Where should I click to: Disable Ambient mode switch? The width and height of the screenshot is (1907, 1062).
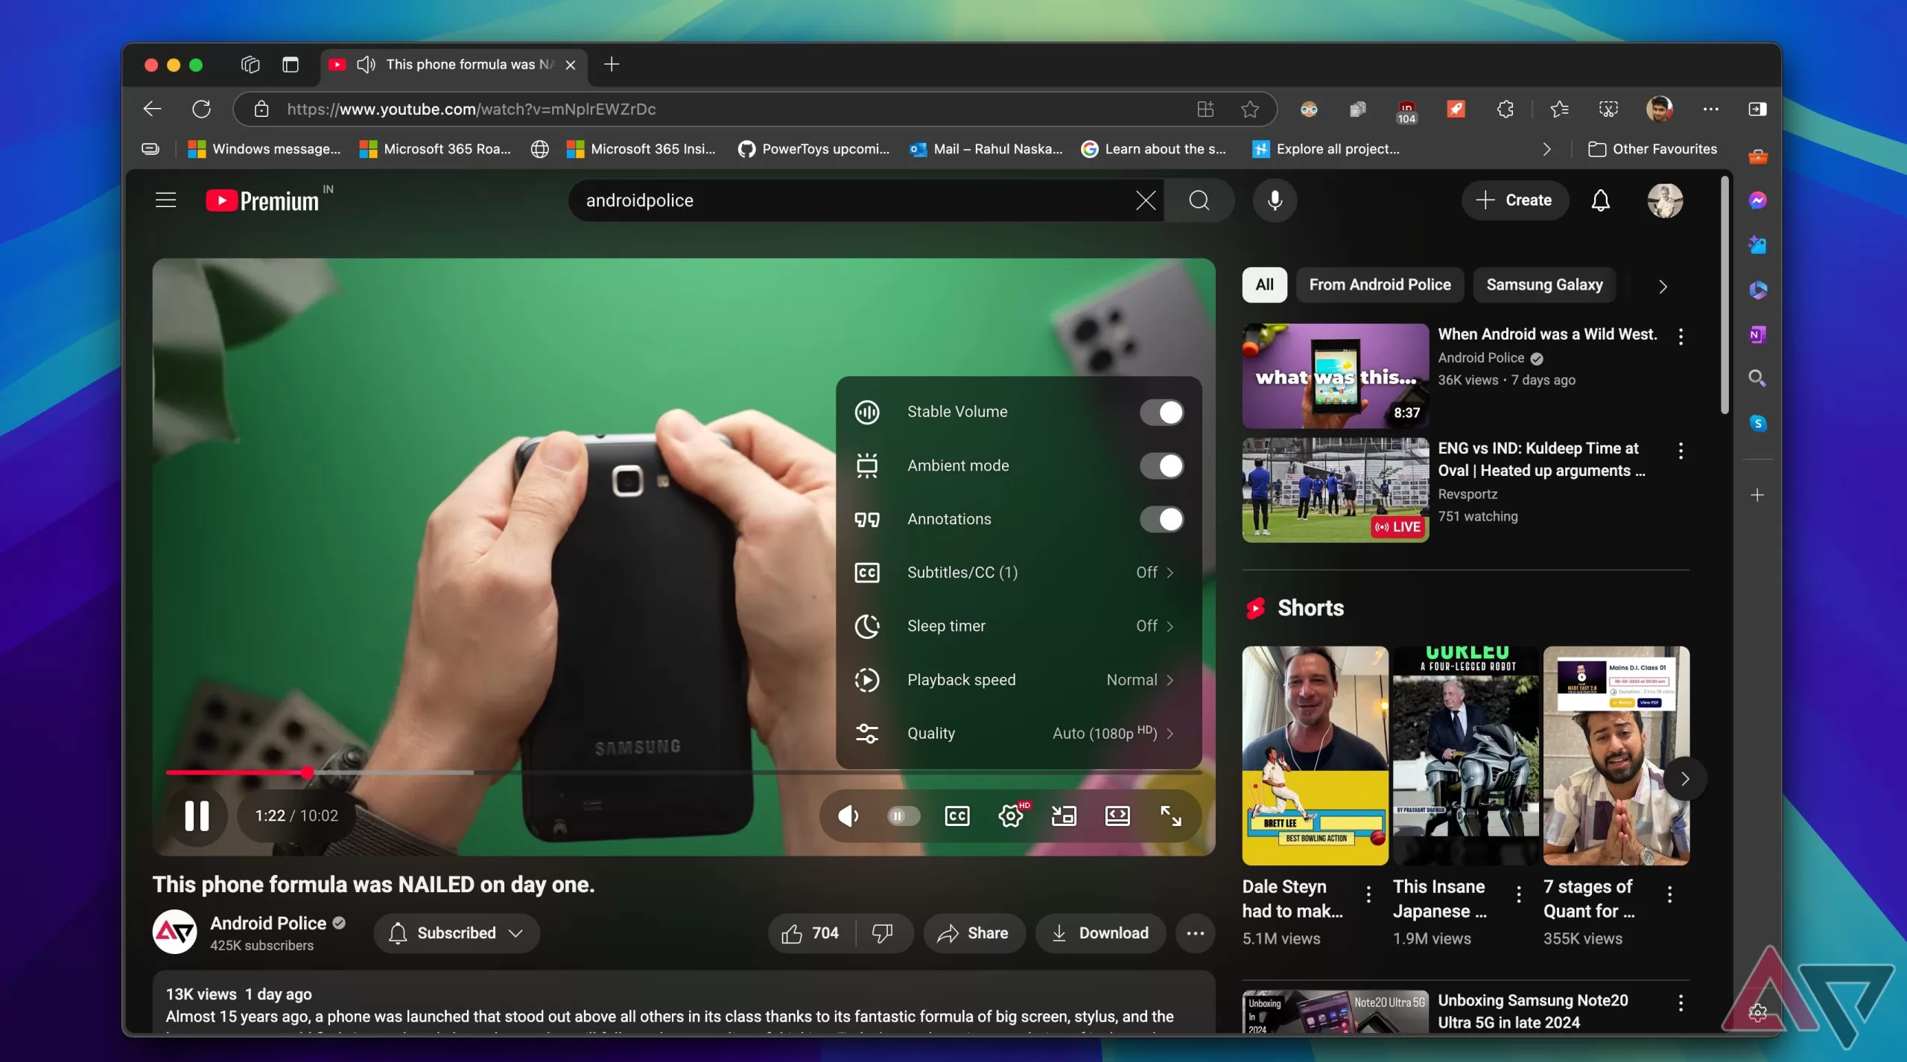coord(1161,465)
